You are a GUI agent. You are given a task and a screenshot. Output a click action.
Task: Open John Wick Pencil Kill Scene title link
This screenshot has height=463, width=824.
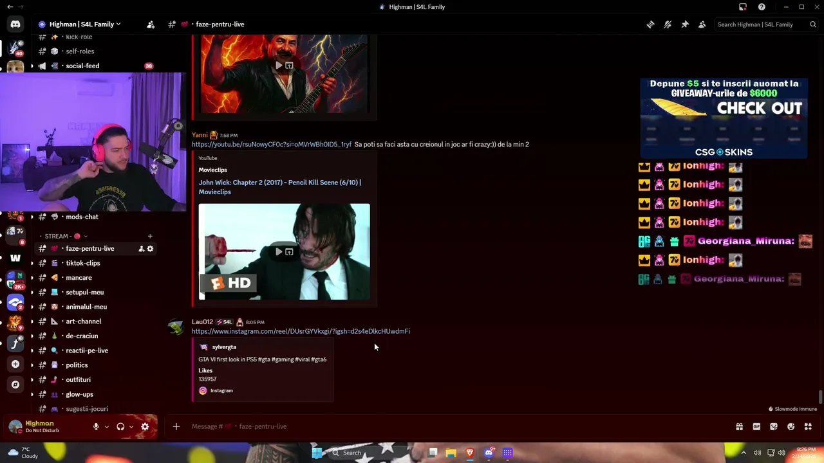(x=279, y=187)
